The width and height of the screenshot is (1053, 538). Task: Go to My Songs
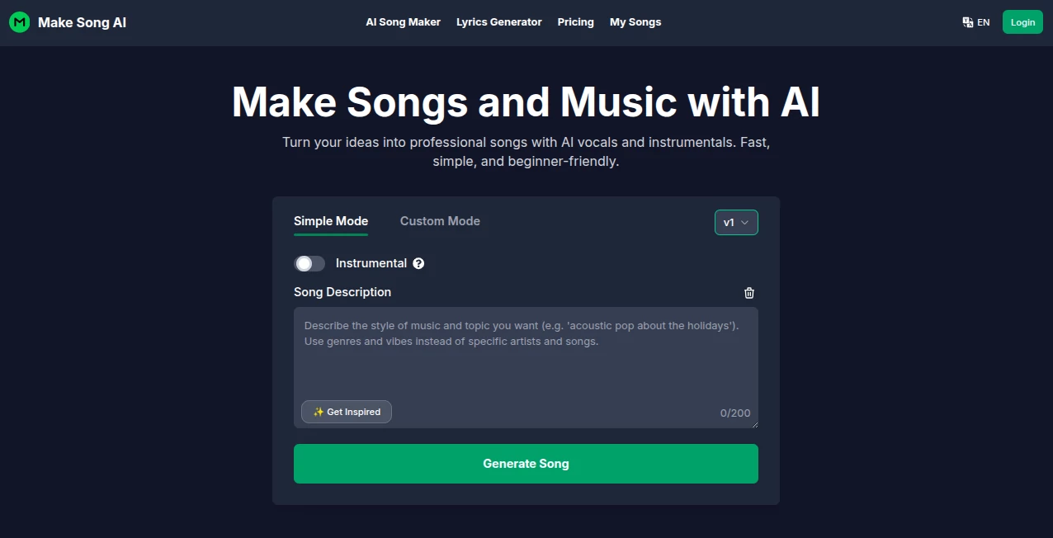tap(635, 22)
